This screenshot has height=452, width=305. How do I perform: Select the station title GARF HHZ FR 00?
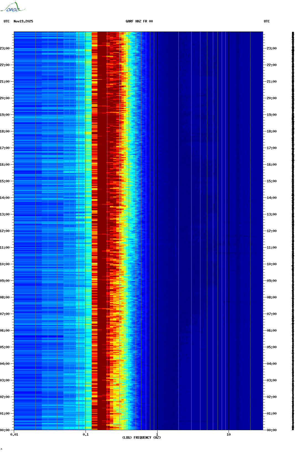tap(139, 21)
